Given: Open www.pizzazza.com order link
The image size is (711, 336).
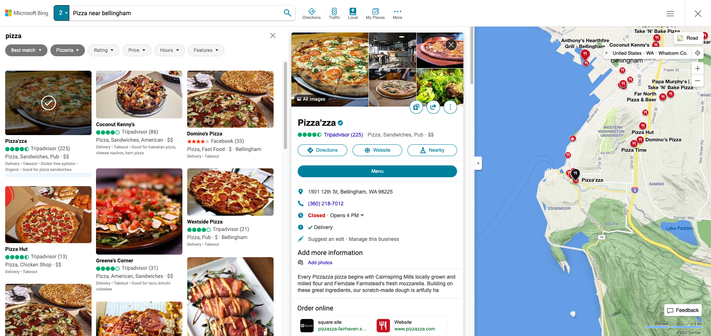Looking at the screenshot, I should point(415,329).
